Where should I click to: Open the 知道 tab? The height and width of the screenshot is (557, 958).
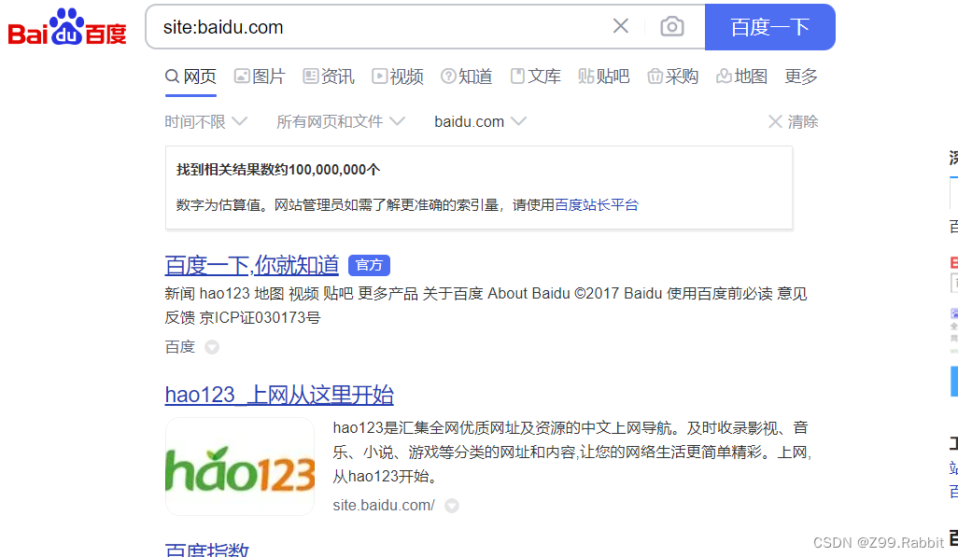coord(467,77)
